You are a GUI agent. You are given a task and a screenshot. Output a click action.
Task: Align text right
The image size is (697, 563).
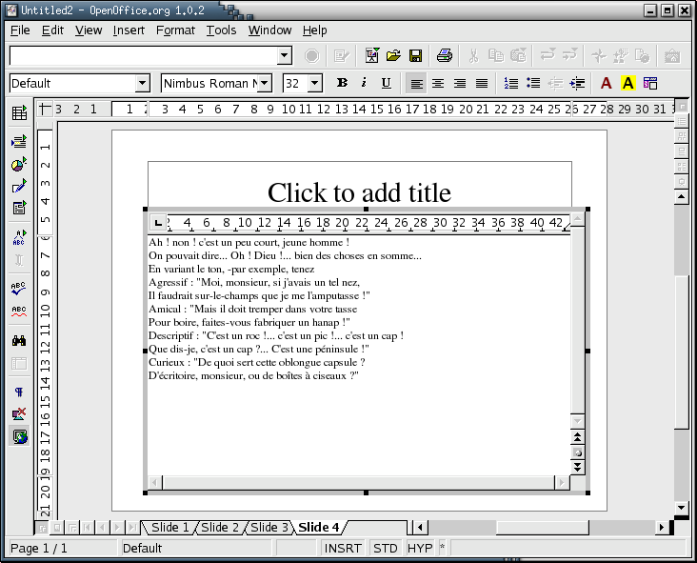point(460,83)
